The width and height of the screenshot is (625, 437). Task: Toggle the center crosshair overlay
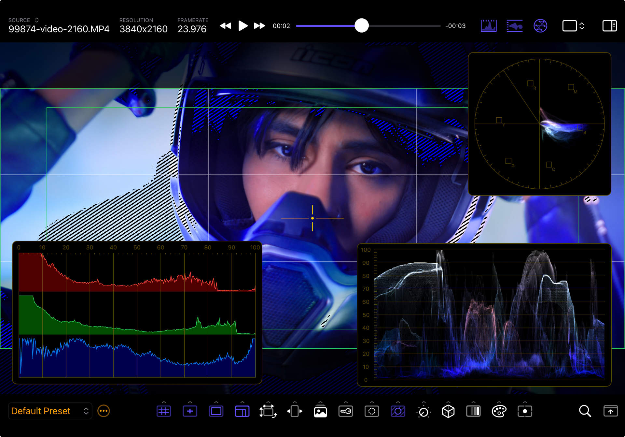[190, 411]
